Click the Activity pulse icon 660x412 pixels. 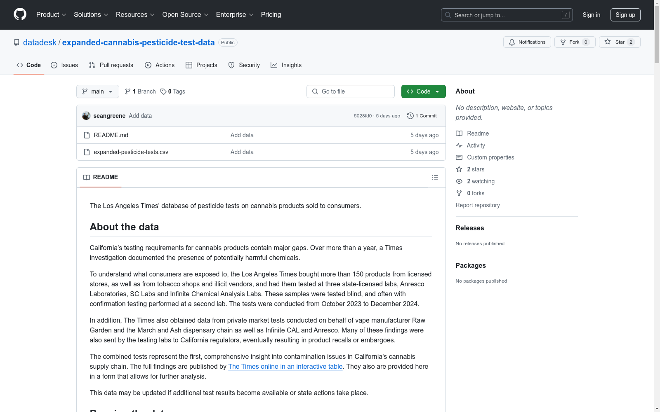[459, 145]
